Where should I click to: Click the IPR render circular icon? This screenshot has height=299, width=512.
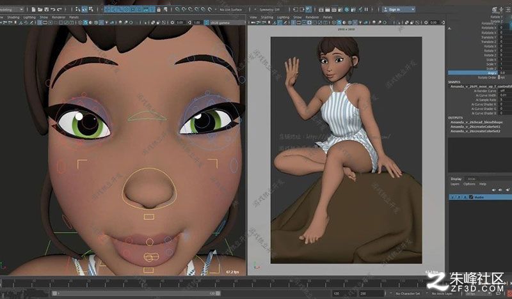347,10
